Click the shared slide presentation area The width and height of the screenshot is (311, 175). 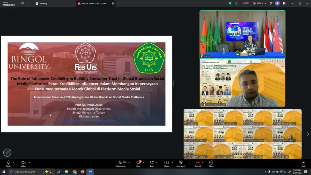pyautogui.click(x=87, y=84)
